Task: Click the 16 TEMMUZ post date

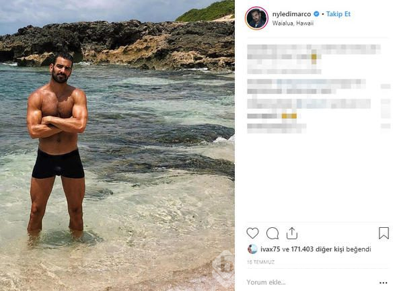Action: 261,262
